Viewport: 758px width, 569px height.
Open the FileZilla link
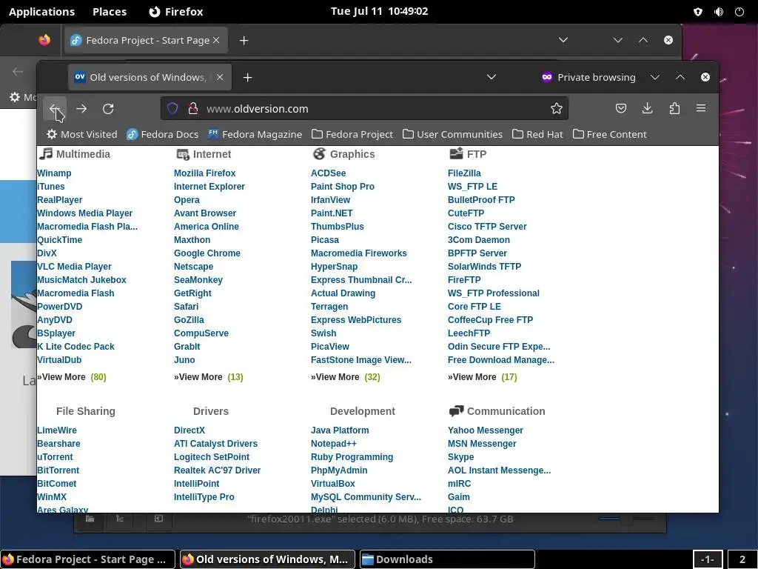pos(464,173)
